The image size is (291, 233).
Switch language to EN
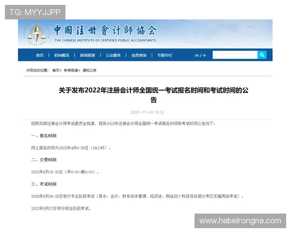(x=197, y=55)
